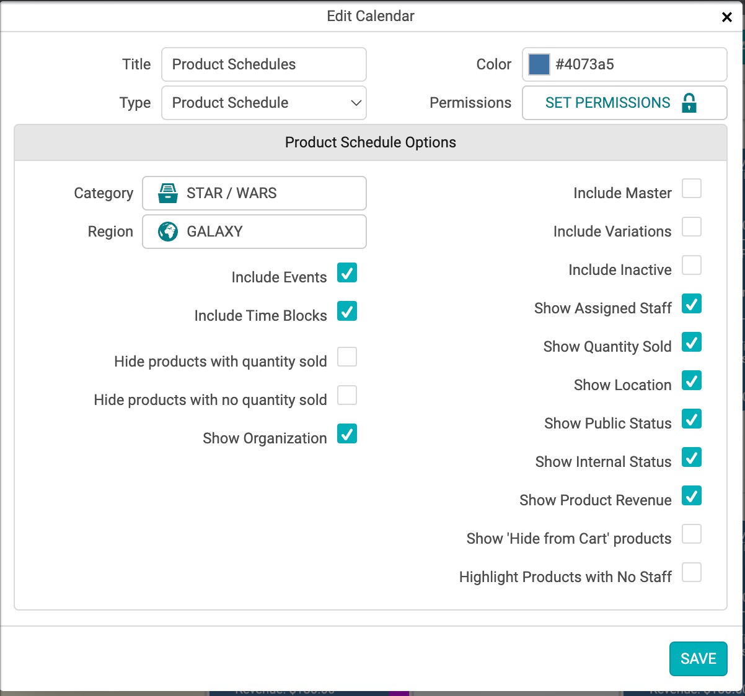Click the Region label
Image resolution: width=745 pixels, height=696 pixels.
[110, 232]
